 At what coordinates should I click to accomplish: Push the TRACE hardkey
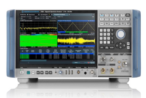pos(111,19)
